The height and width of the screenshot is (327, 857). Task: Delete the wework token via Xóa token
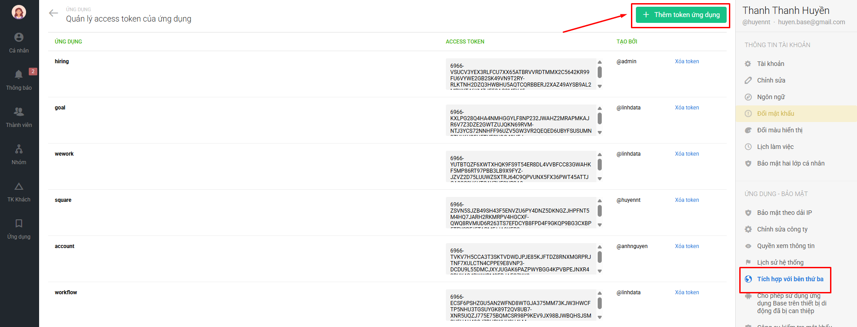pos(687,154)
